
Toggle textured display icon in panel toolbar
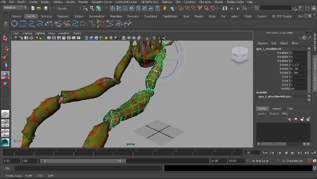[101, 38]
